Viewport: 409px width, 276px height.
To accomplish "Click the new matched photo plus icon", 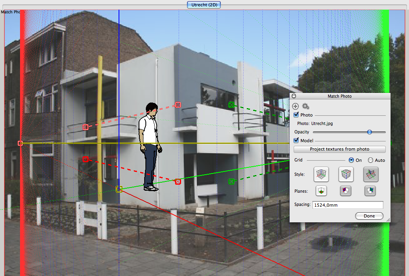I will pyautogui.click(x=296, y=106).
